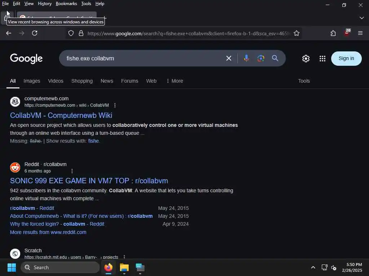Open the uBlock extension icon with badge

347,33
